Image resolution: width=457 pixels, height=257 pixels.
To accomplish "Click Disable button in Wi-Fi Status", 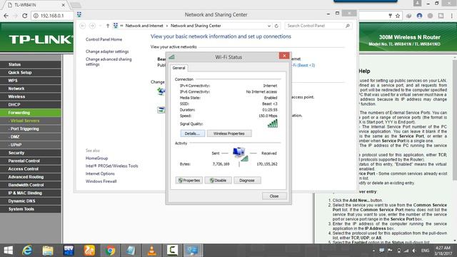I will pyautogui.click(x=218, y=181).
